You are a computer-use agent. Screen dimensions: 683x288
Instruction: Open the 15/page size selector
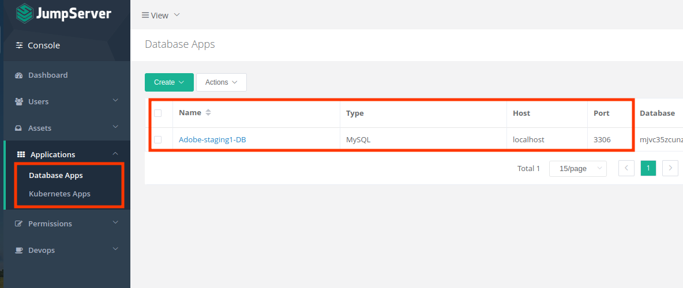[577, 169]
